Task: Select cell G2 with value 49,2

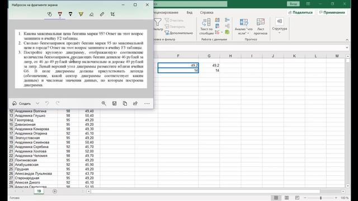Action: coord(209,65)
